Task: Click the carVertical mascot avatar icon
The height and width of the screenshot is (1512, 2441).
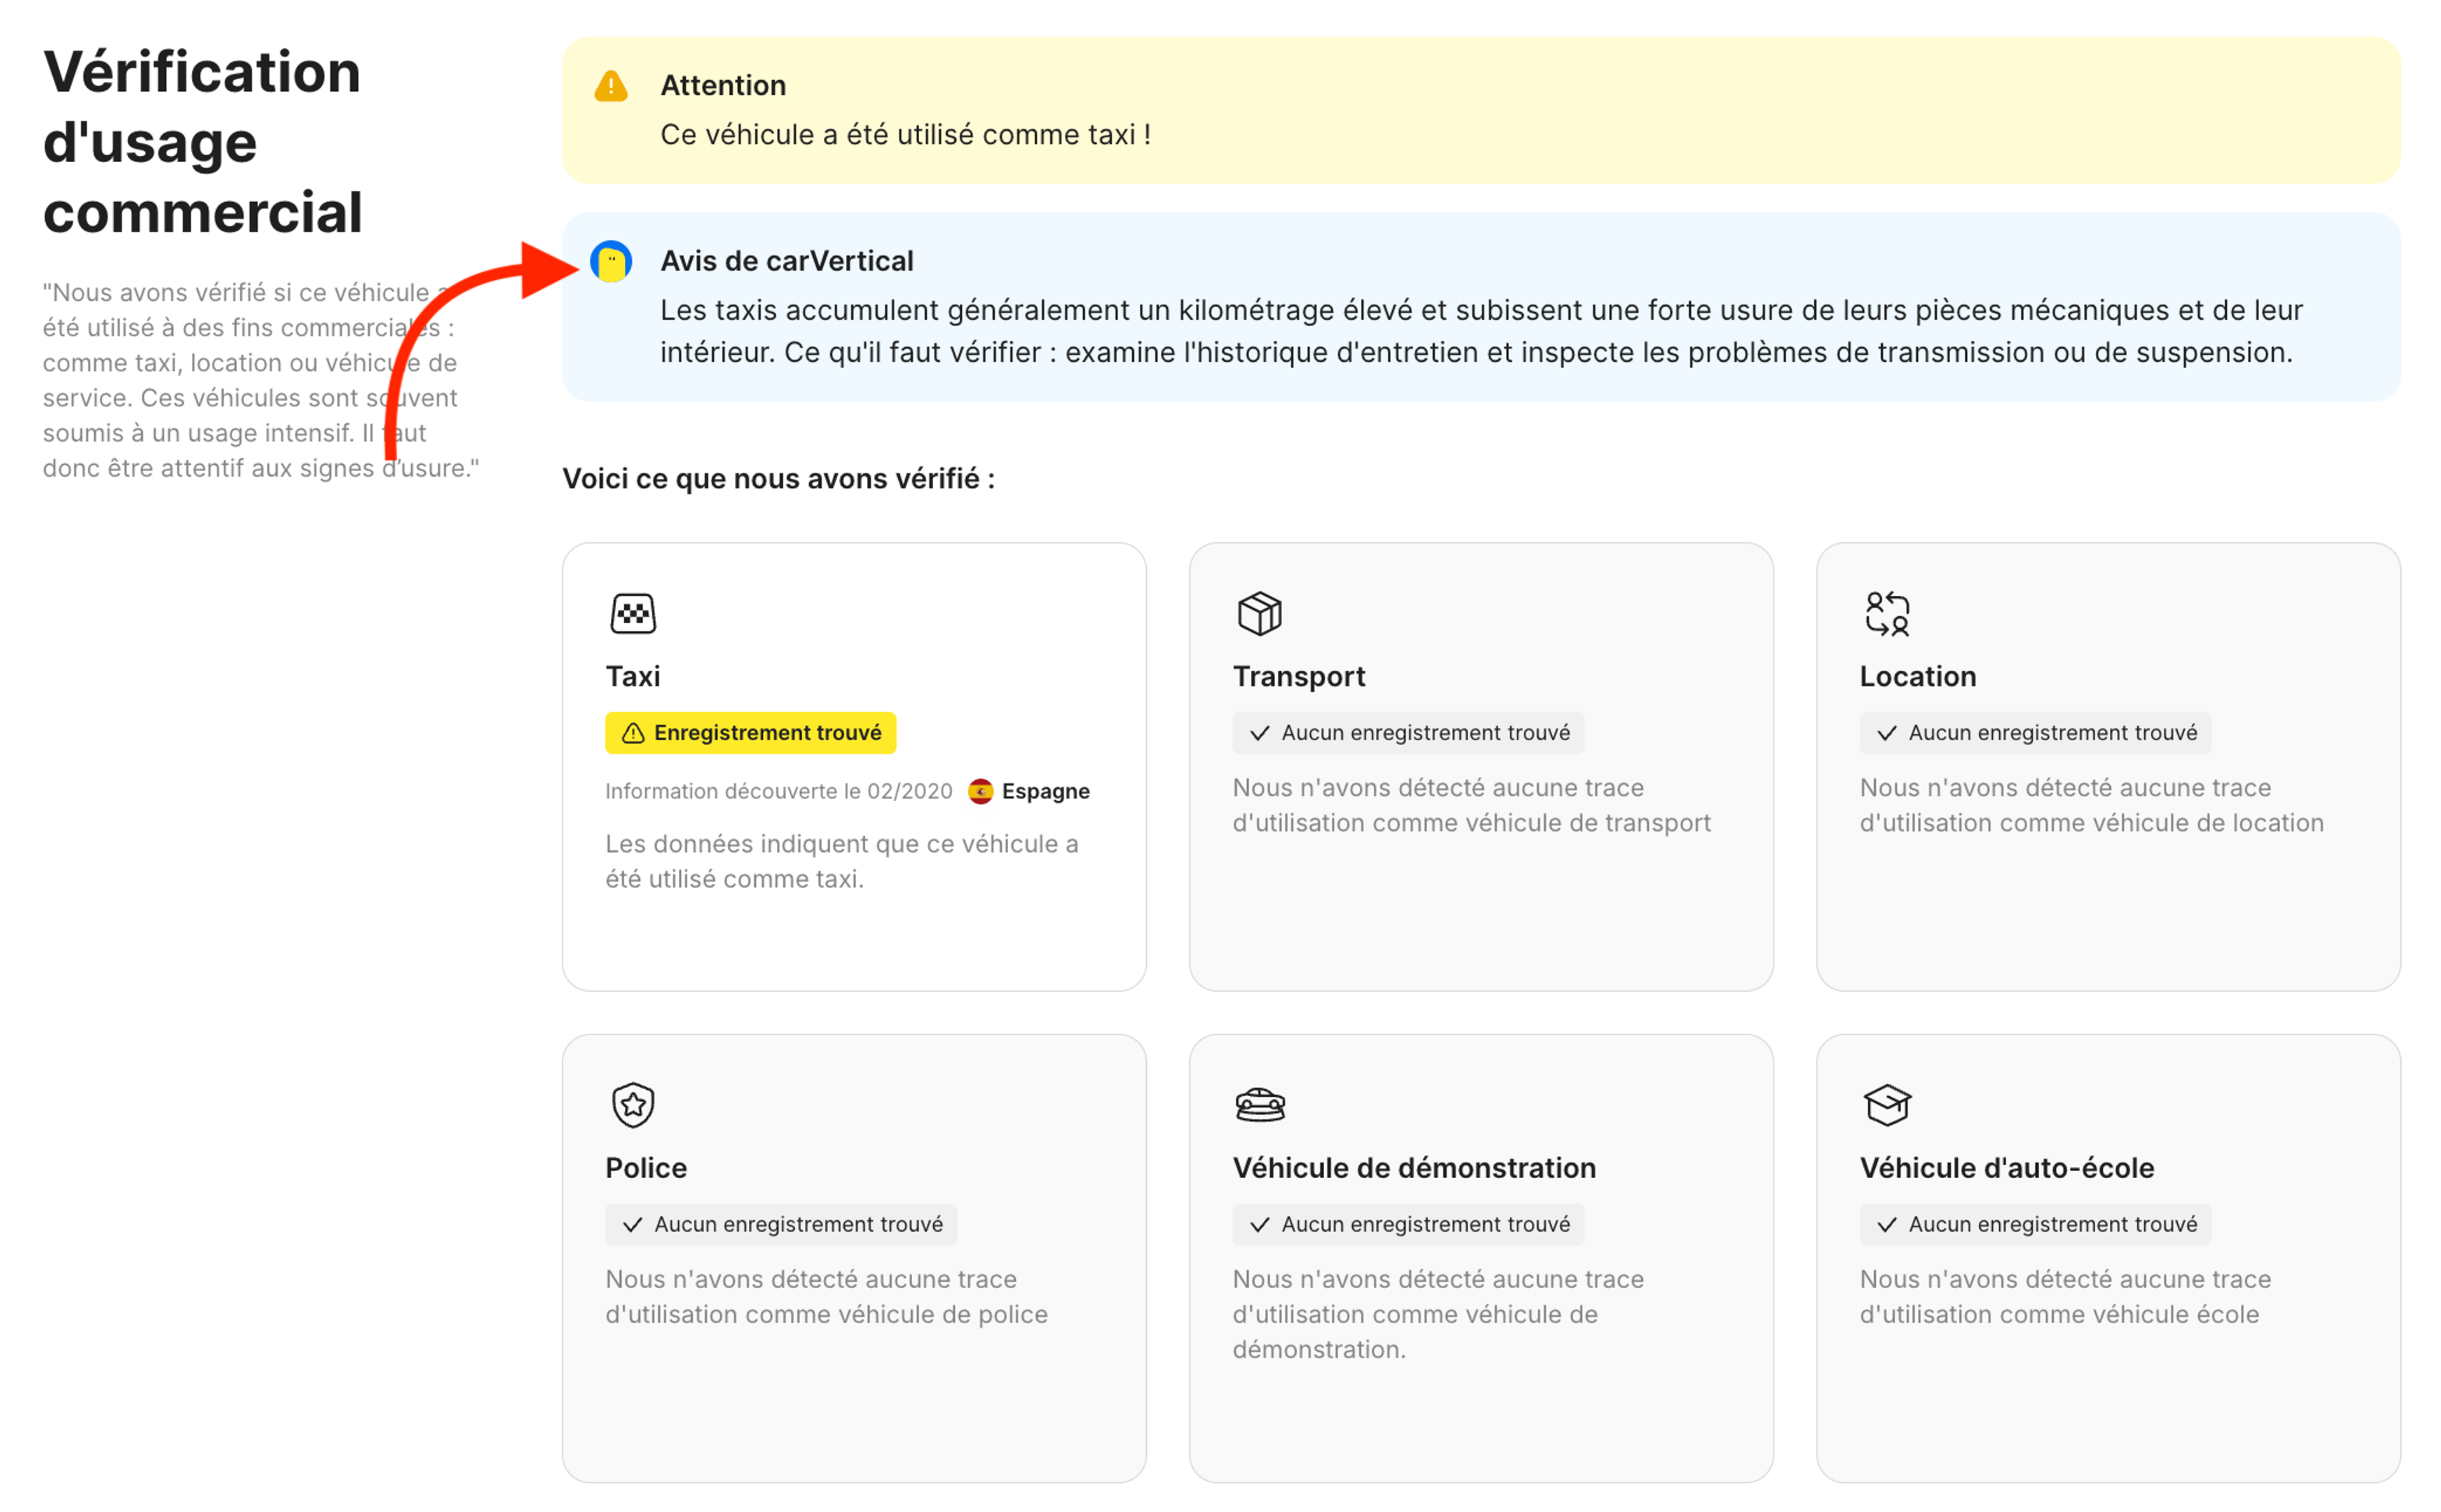Action: pos(611,262)
